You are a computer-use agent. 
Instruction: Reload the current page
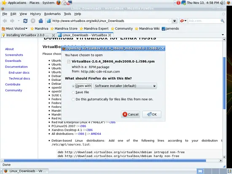pyautogui.click(x=25, y=21)
